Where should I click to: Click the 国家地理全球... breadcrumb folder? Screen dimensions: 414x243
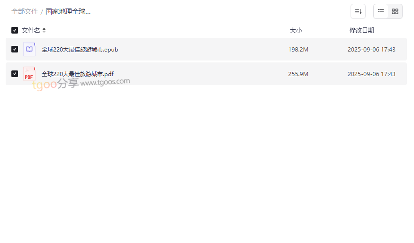(x=68, y=12)
